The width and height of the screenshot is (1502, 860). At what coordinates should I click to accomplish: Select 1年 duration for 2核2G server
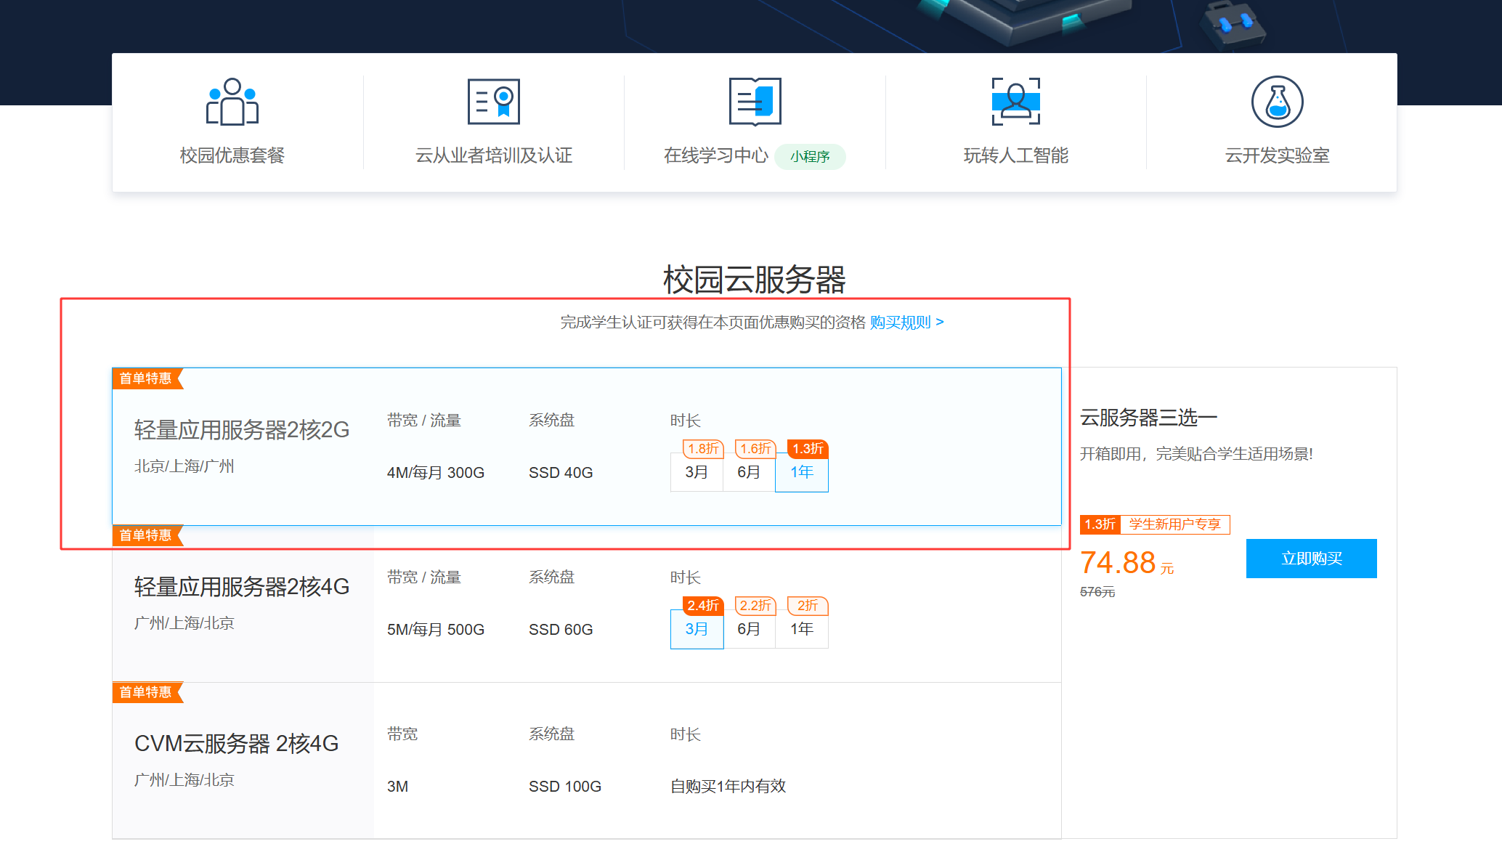[802, 472]
